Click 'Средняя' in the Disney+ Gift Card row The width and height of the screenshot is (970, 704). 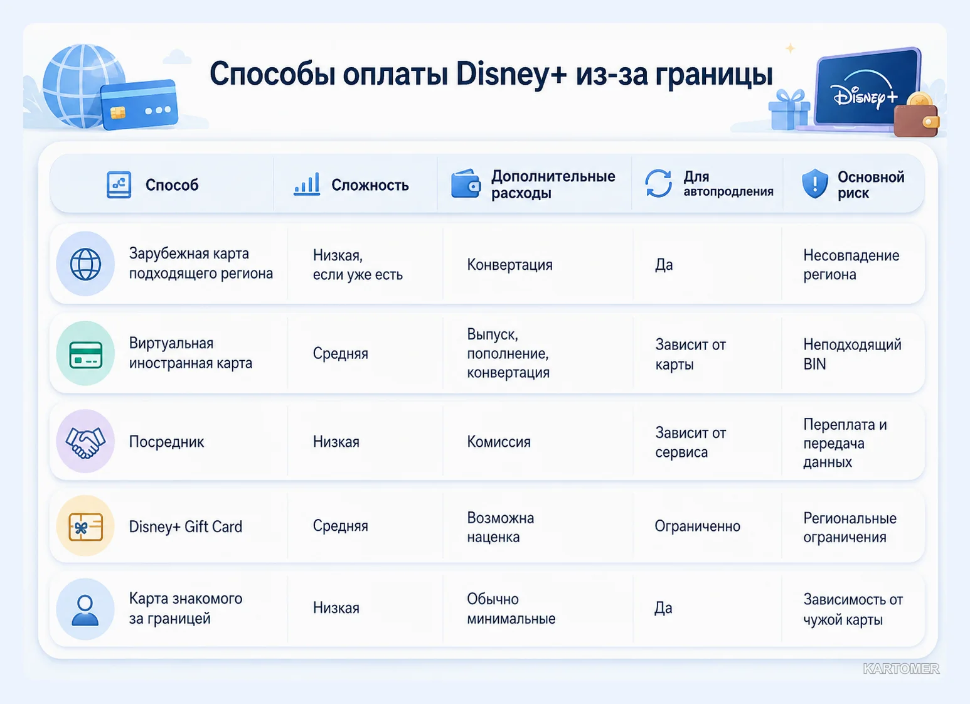(341, 526)
